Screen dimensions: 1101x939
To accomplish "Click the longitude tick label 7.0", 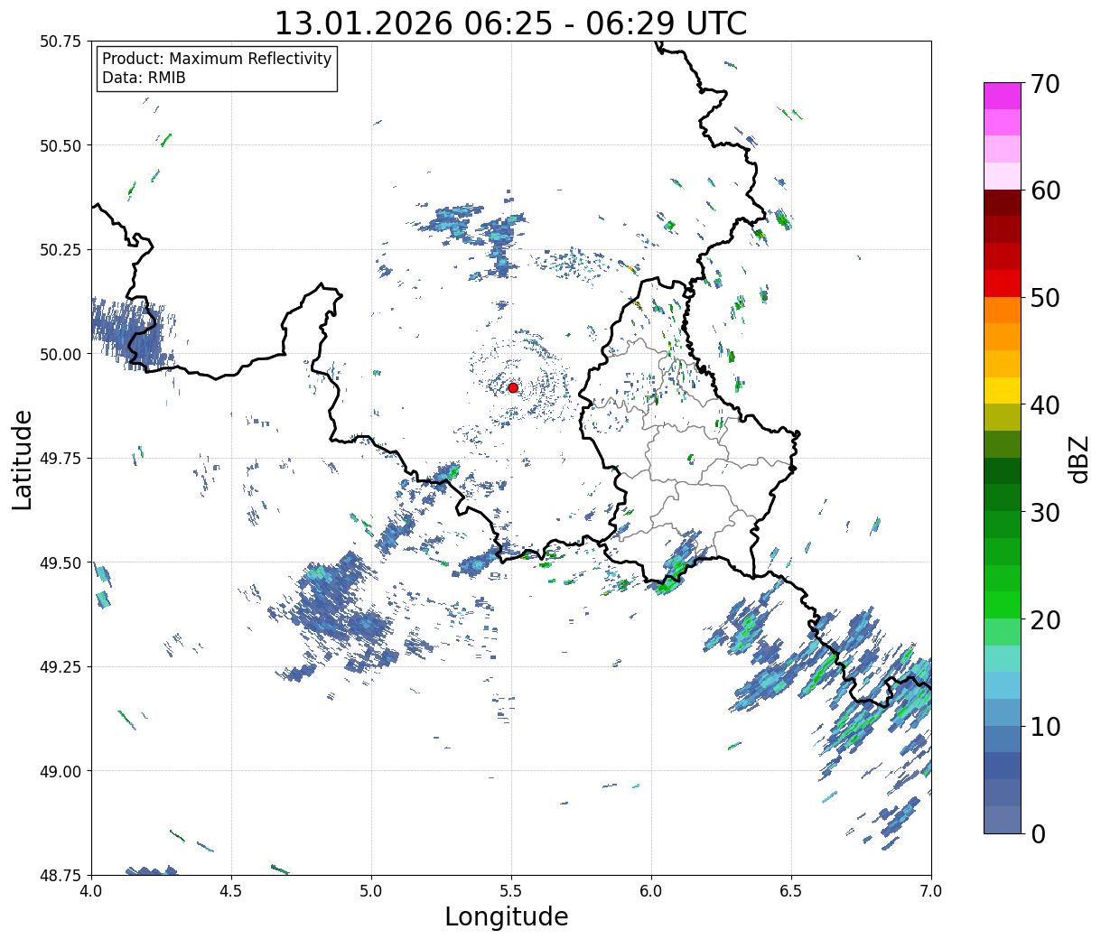I will coord(931,890).
